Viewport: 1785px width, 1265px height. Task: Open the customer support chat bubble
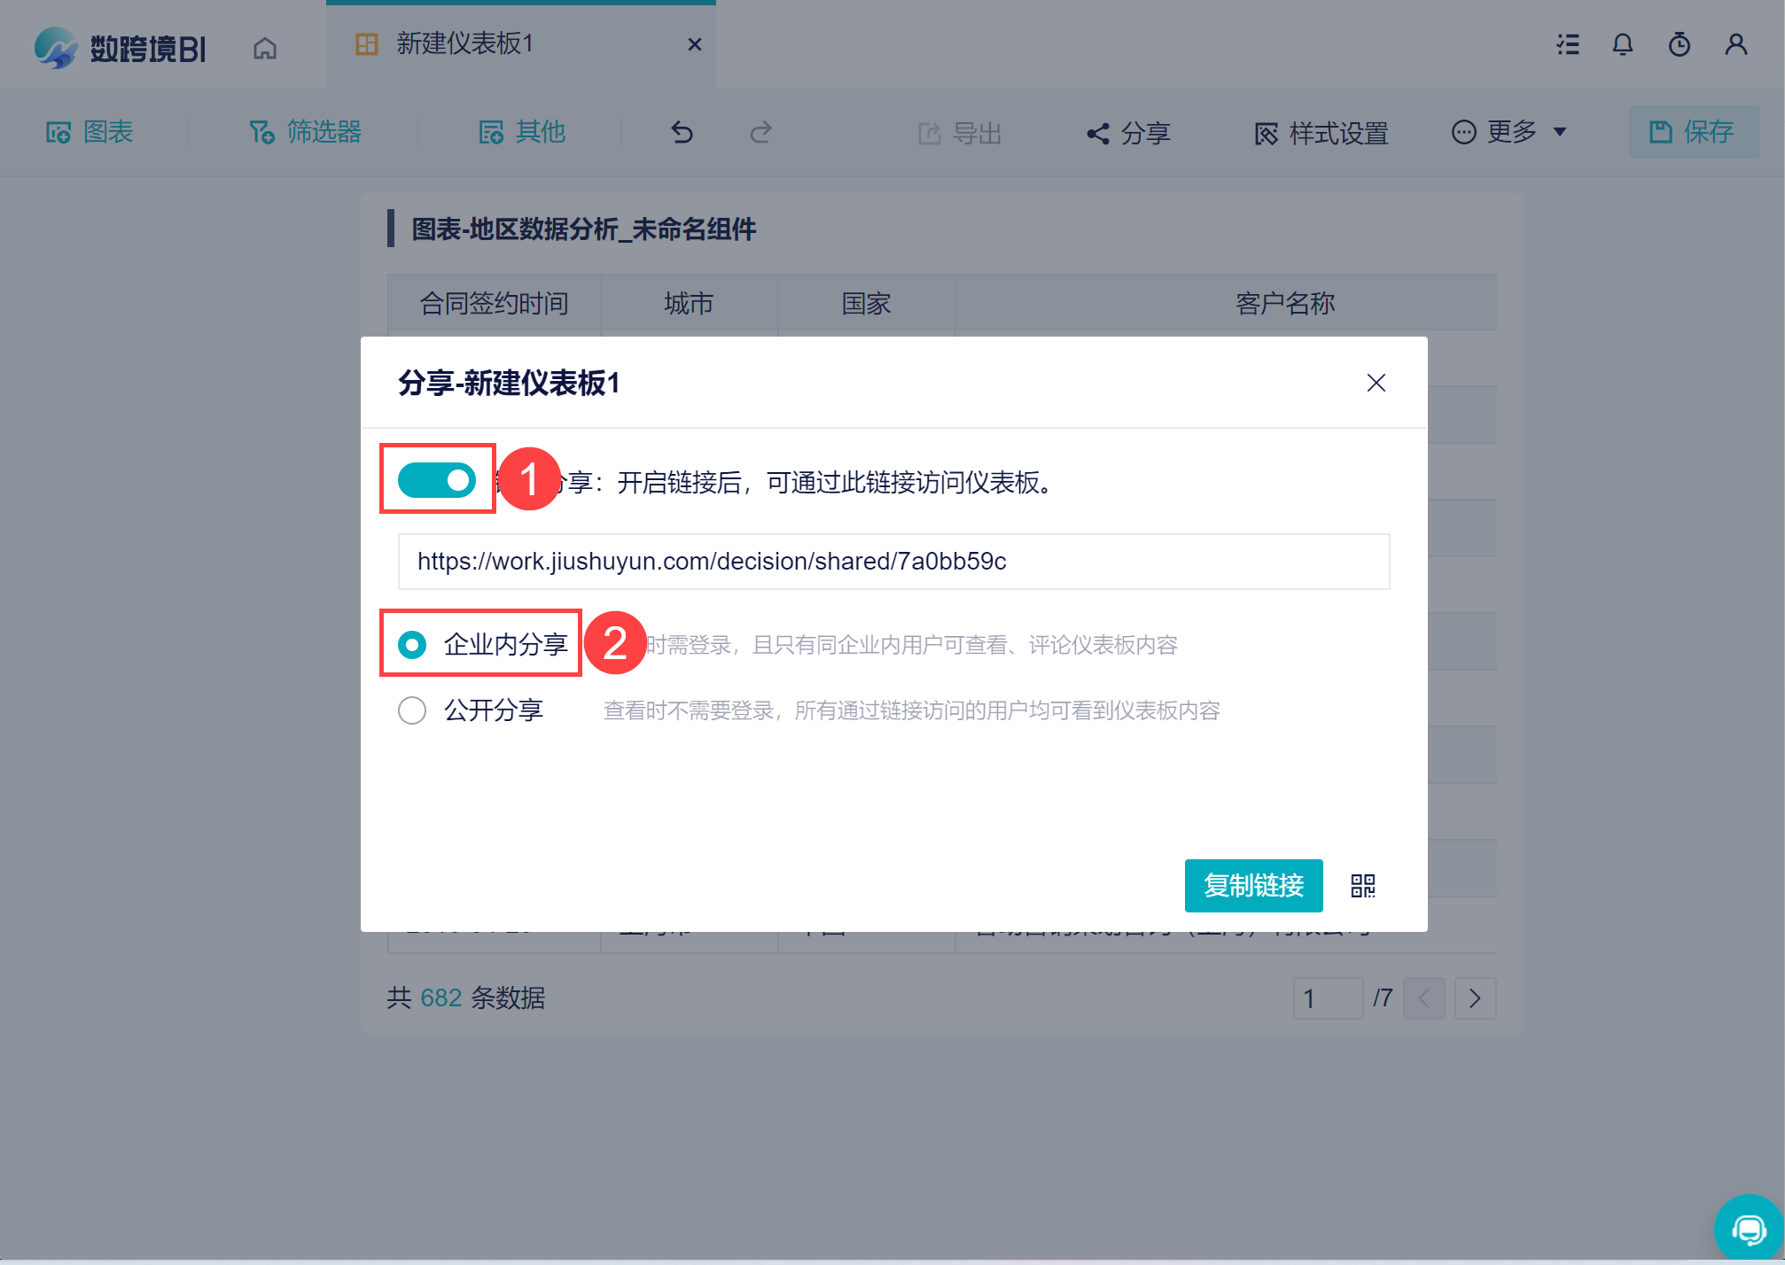[x=1749, y=1229]
